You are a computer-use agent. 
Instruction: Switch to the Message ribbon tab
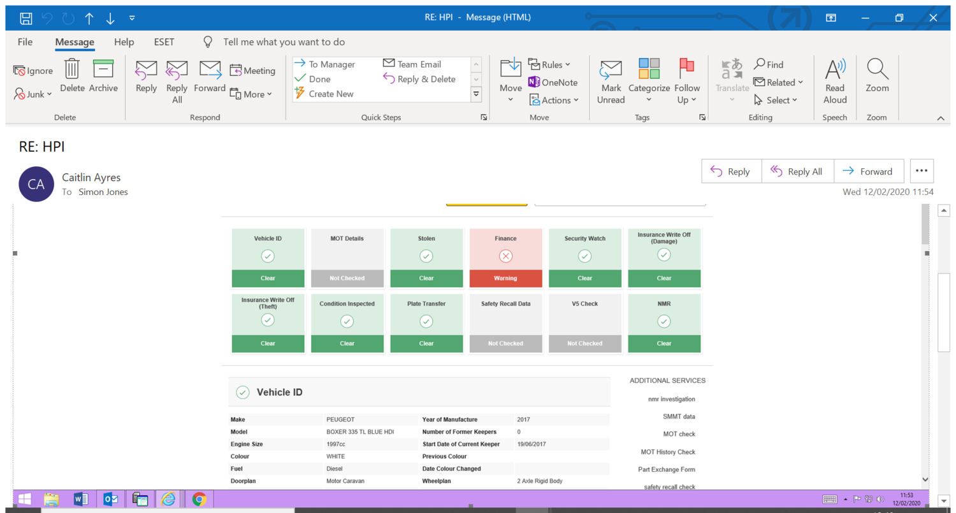tap(75, 42)
